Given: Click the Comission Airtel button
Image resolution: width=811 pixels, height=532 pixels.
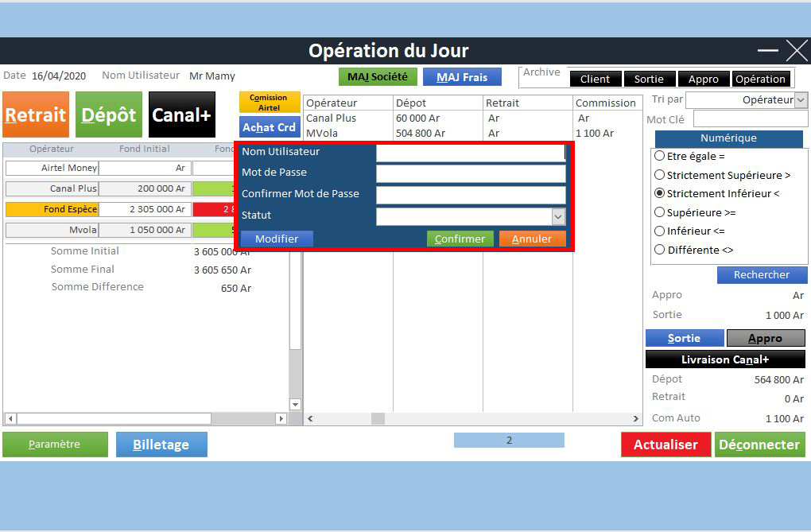Looking at the screenshot, I should (x=269, y=103).
